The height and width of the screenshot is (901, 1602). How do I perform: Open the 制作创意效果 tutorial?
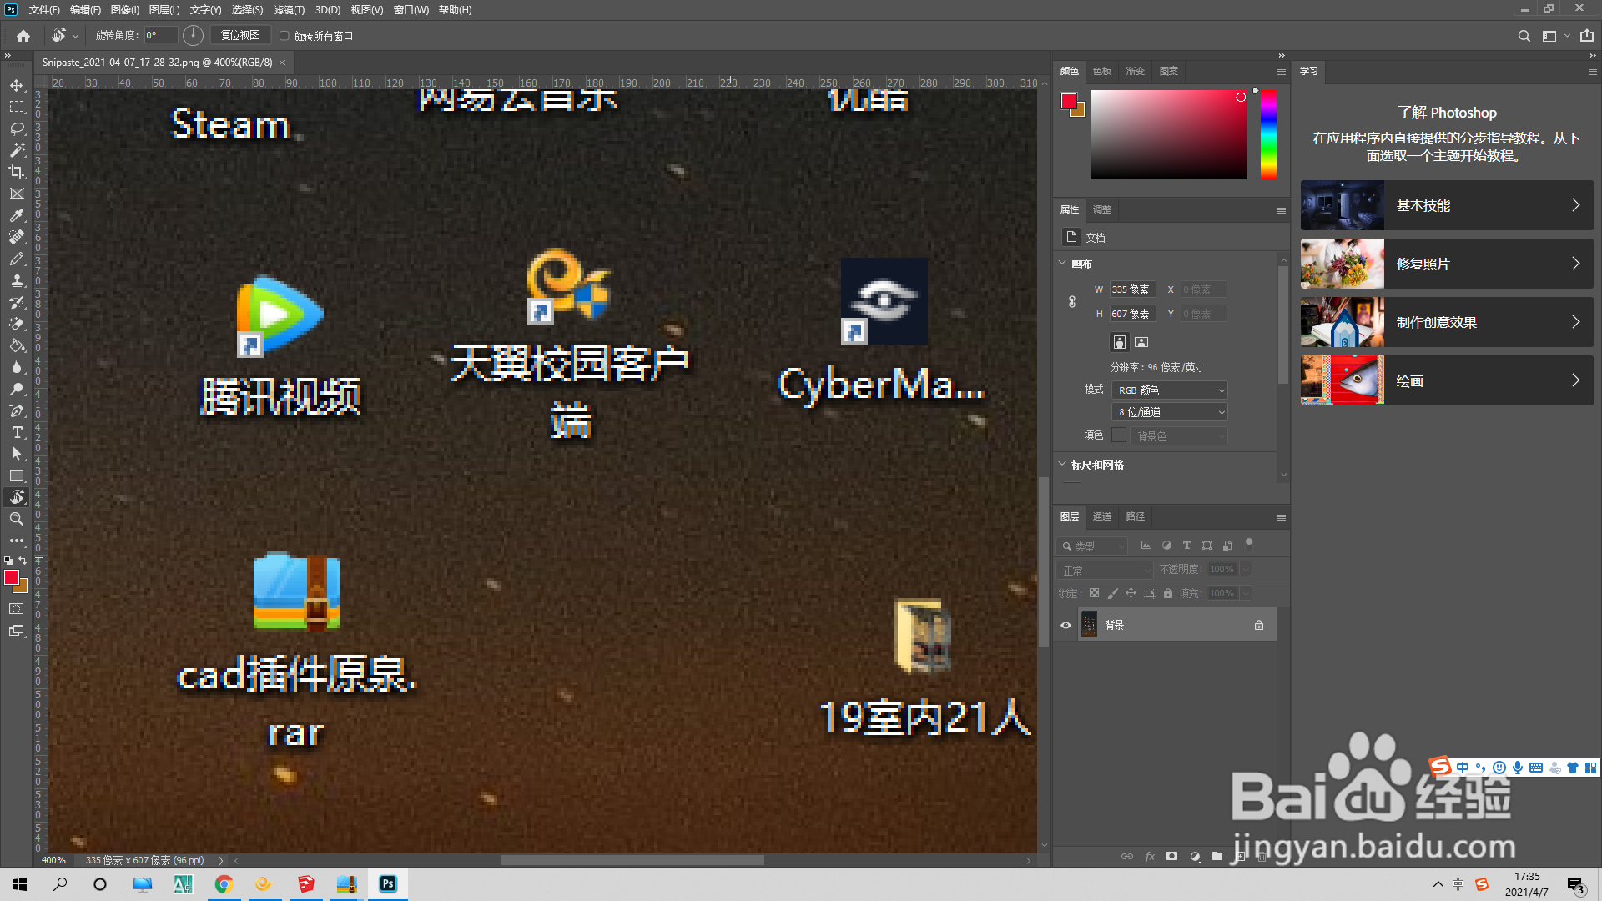pos(1447,322)
